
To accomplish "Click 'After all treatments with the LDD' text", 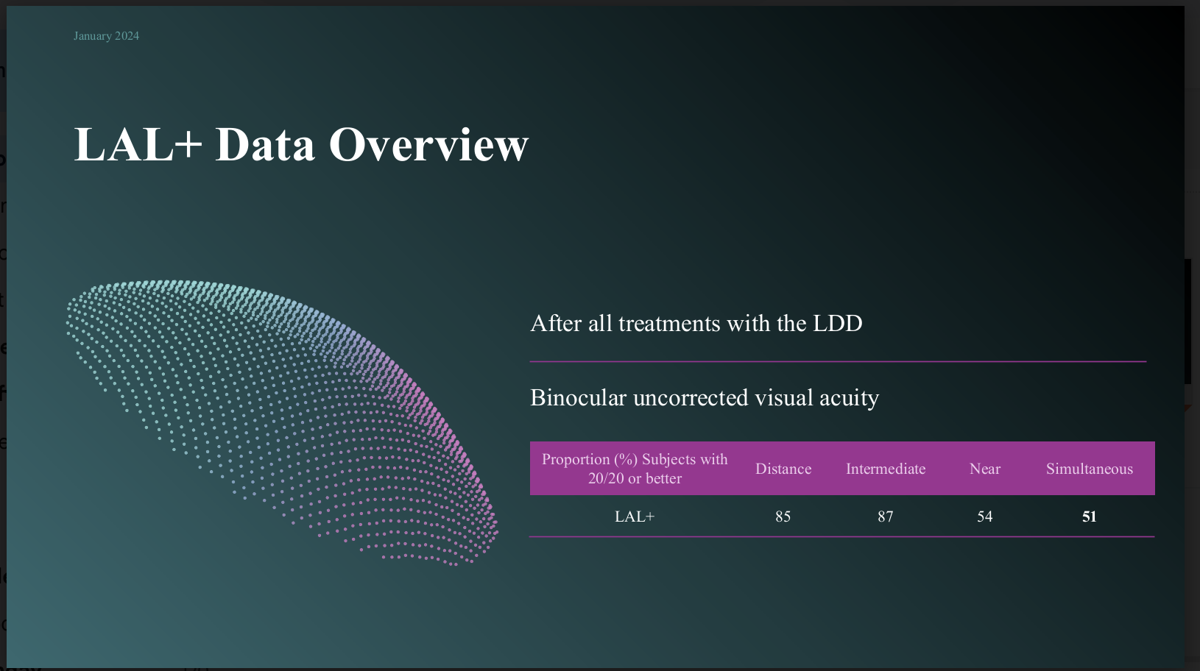I will coord(696,323).
